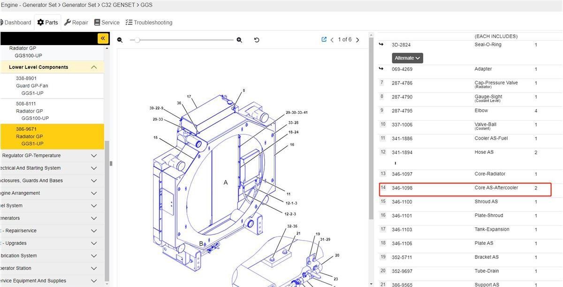Viewport: 563px width, 287px height.
Task: Expand the Repair/service section
Action: [x=94, y=231]
